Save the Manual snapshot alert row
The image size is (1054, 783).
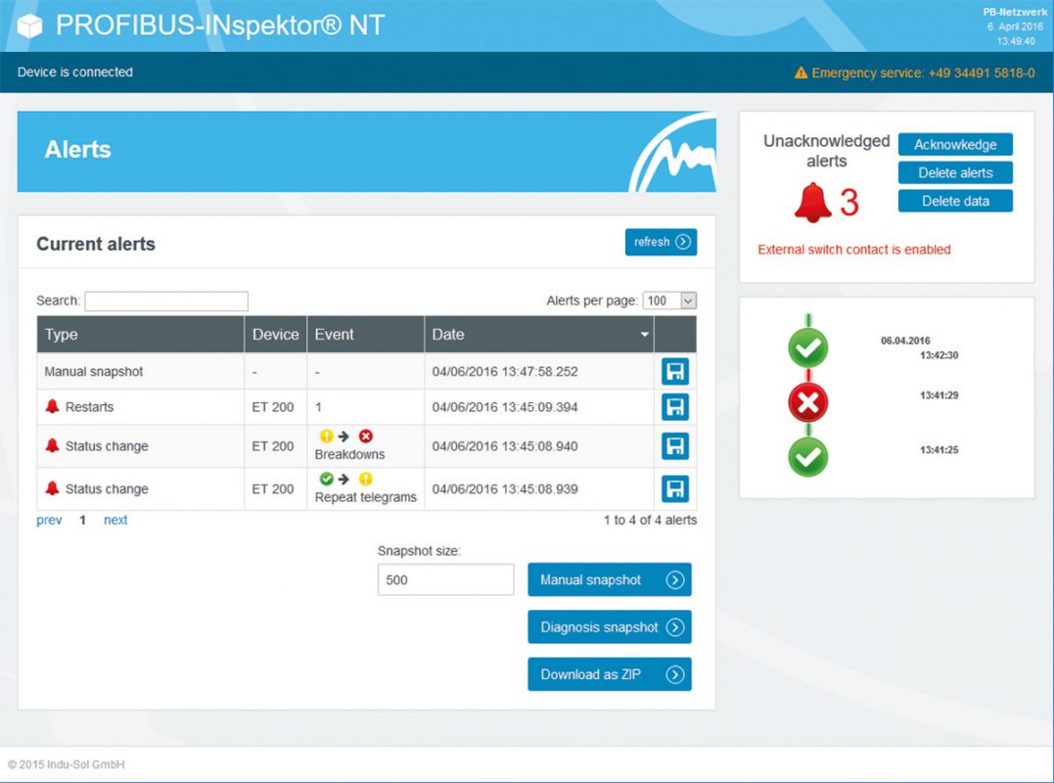(675, 372)
